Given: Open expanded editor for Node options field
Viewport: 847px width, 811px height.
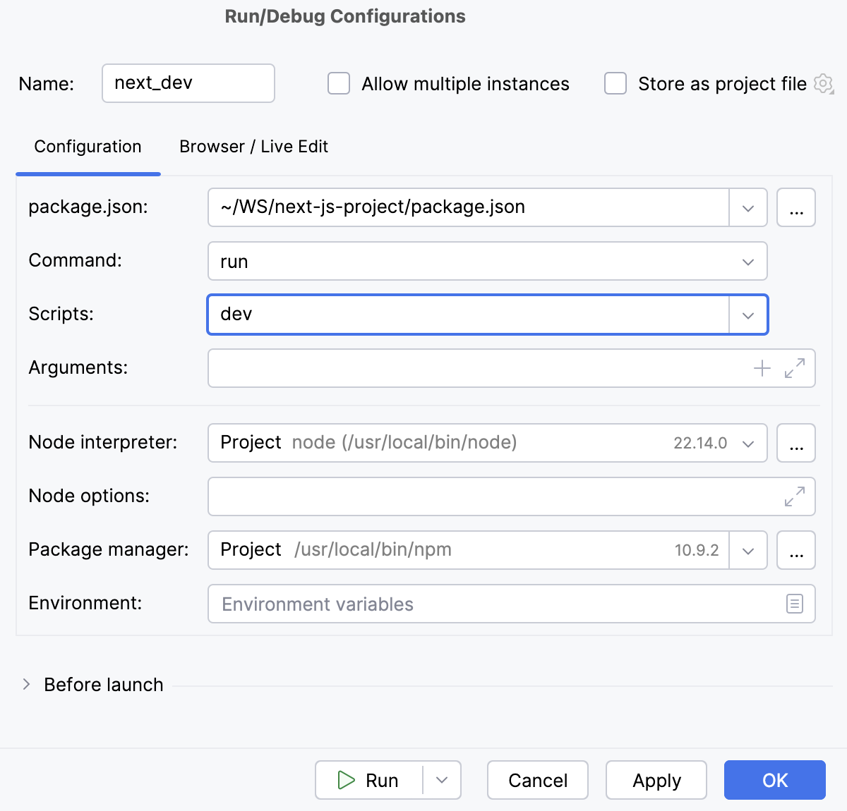Looking at the screenshot, I should (796, 496).
